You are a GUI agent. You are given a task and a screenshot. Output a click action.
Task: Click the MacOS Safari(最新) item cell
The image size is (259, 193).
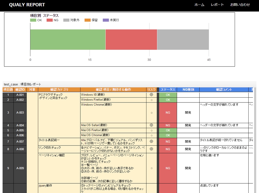point(113,125)
